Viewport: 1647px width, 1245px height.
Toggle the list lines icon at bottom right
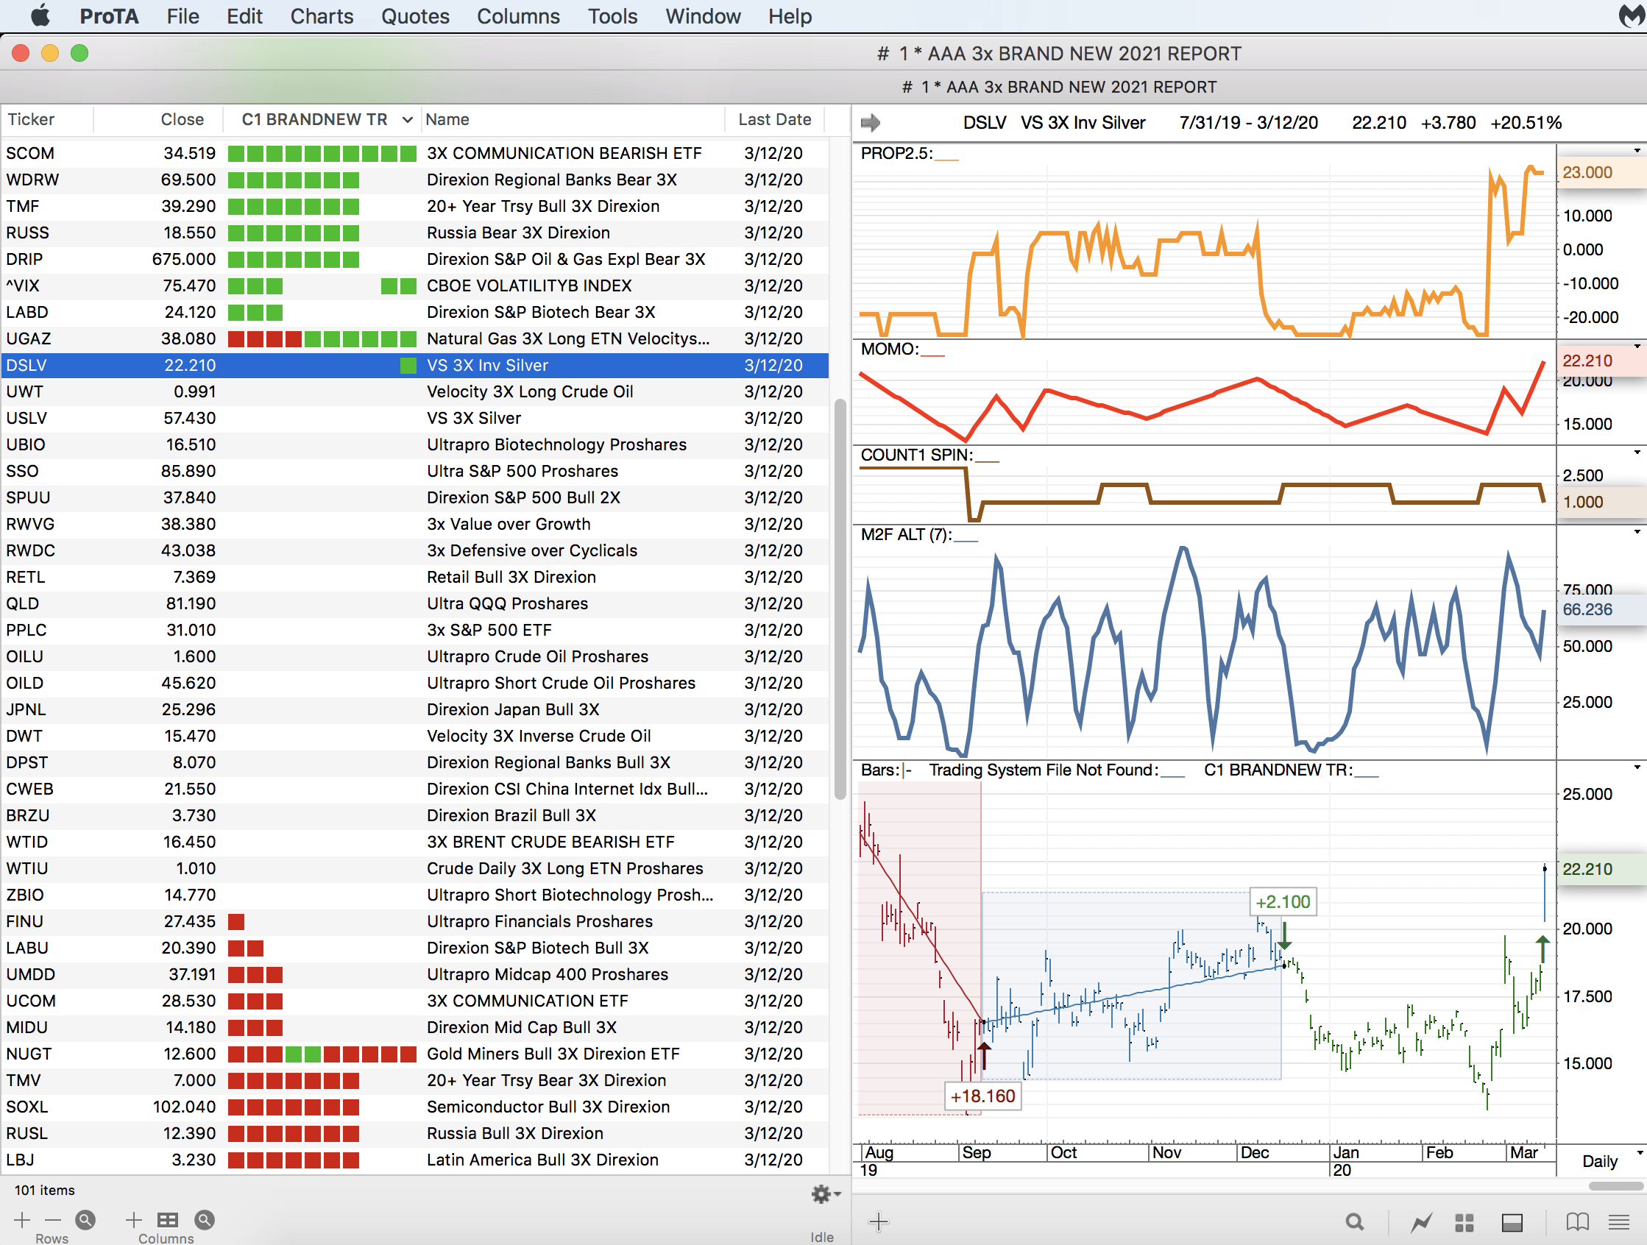point(1618,1222)
